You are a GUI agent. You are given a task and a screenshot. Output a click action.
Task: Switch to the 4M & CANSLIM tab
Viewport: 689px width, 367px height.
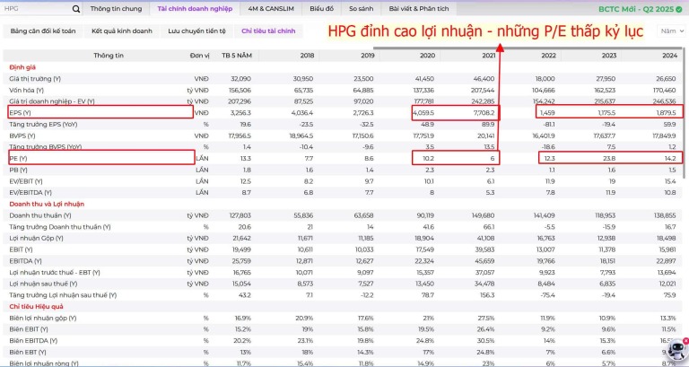tap(271, 9)
